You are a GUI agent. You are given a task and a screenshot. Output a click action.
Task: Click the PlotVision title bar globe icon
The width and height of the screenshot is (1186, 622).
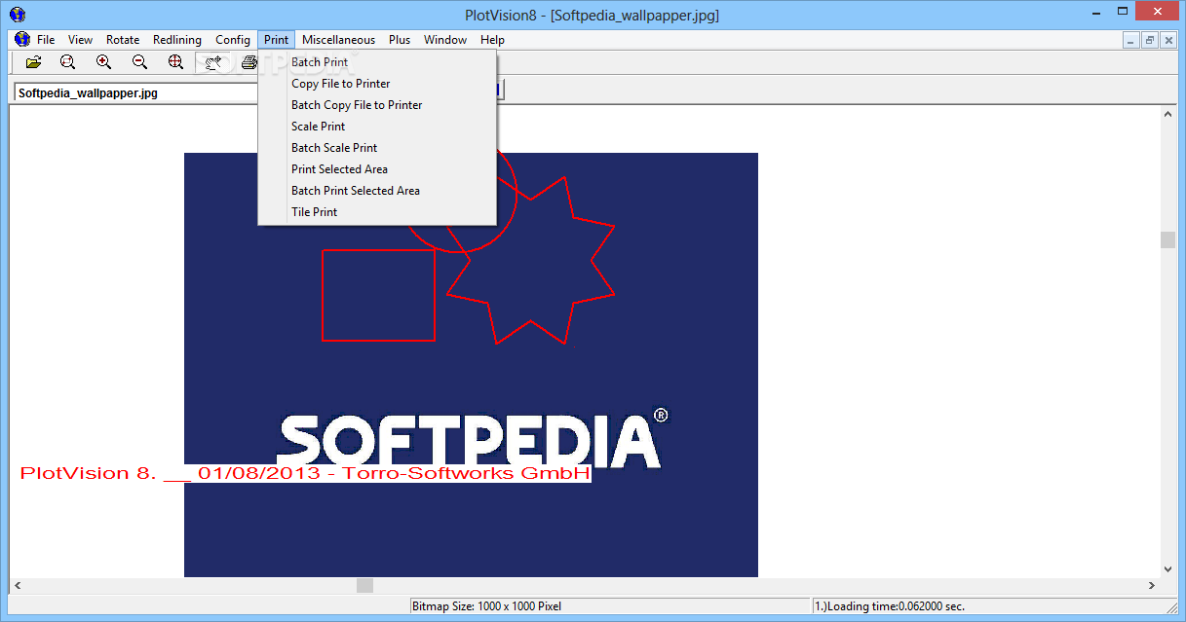[17, 14]
